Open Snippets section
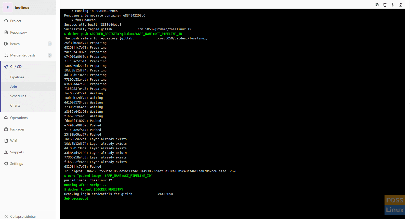410x219 pixels. 17,152
